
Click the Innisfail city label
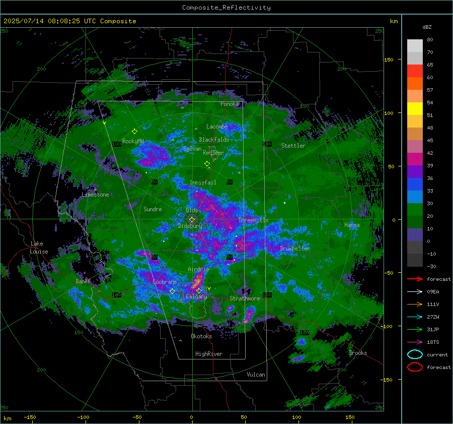coord(203,183)
